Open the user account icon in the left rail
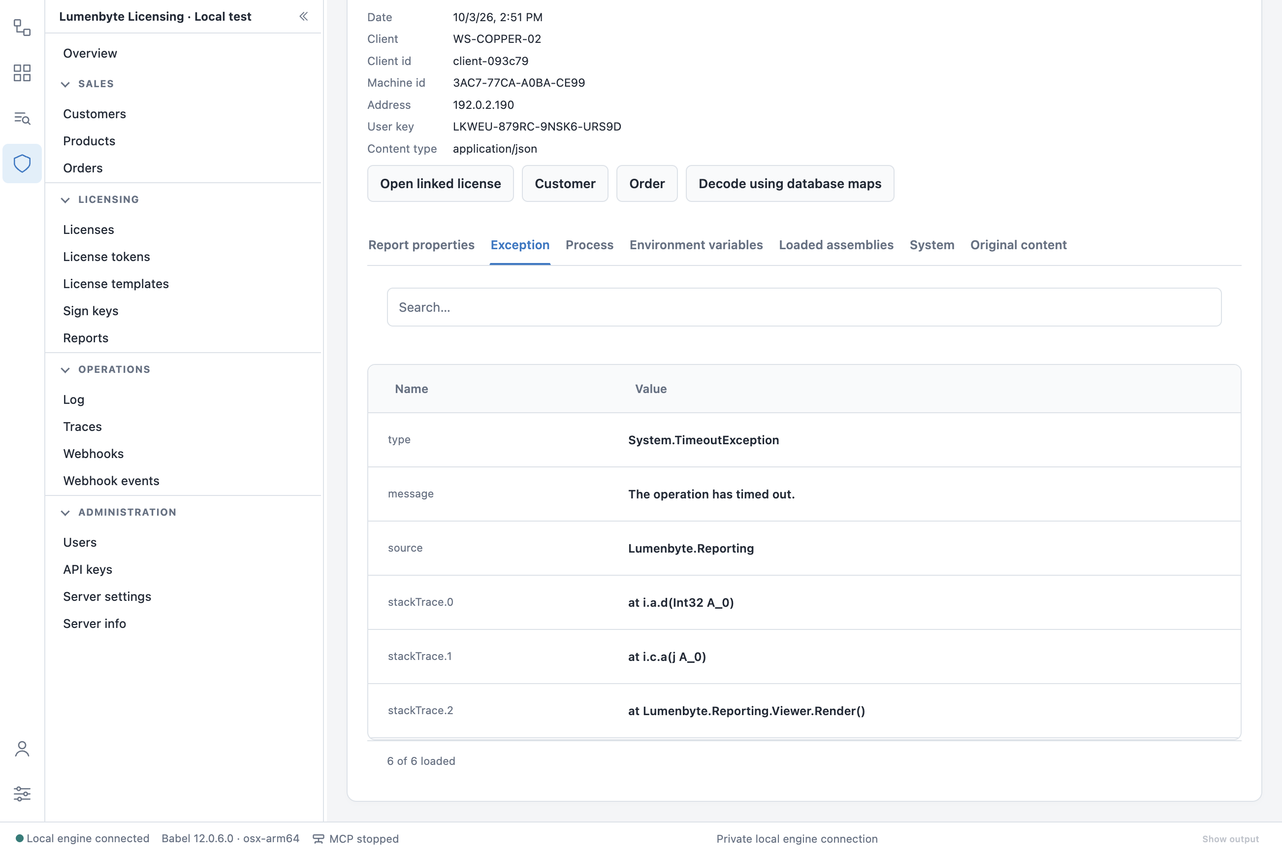Screen dimensions: 1282x855 22,749
